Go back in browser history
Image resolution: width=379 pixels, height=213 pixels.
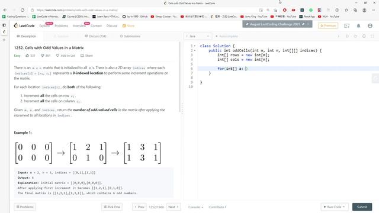point(5,10)
